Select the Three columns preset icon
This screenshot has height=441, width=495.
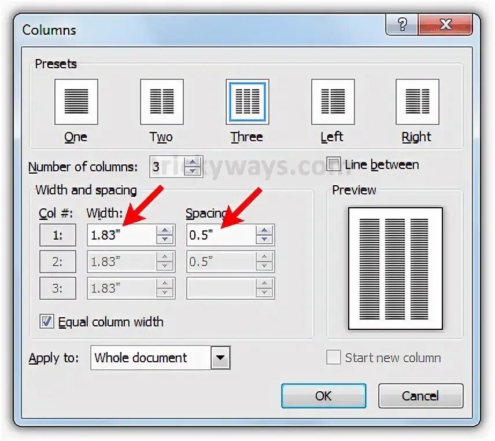tap(247, 102)
